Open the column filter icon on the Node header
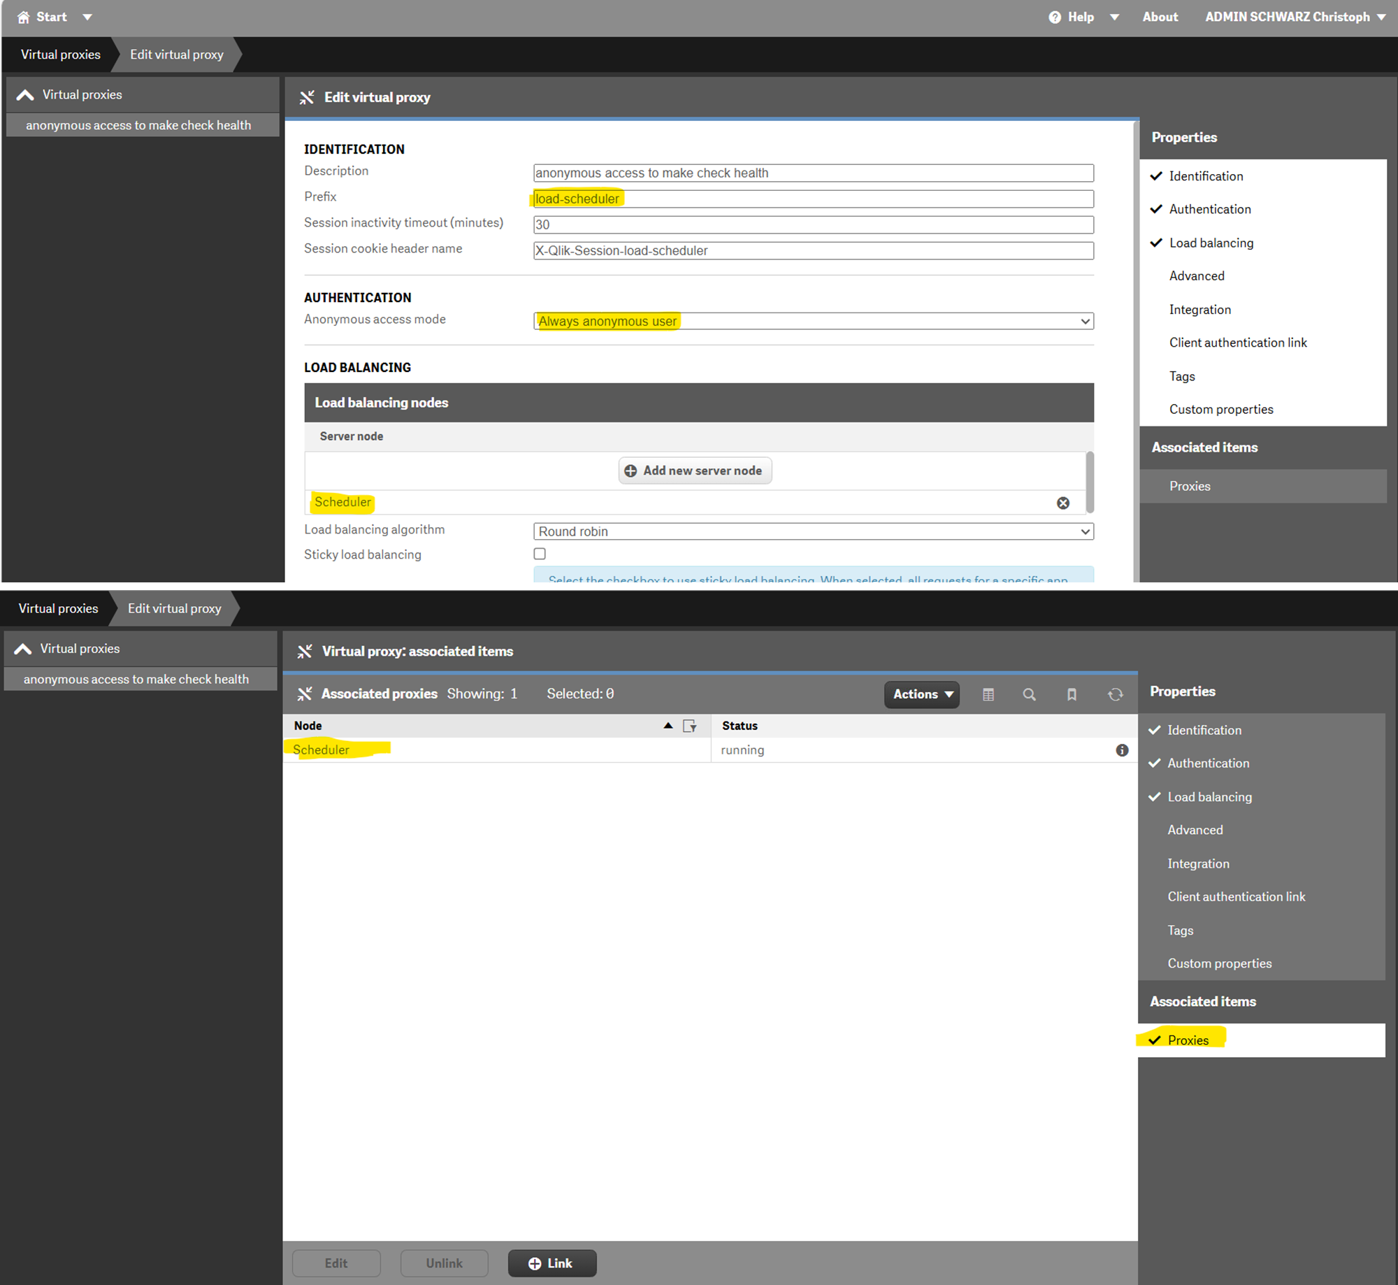 [691, 726]
